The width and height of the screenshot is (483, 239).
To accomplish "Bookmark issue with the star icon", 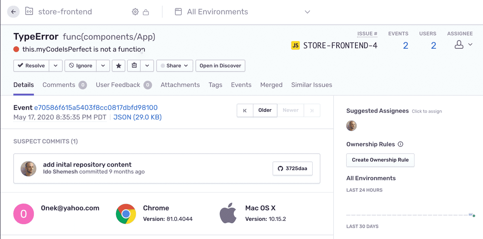I will 118,66.
